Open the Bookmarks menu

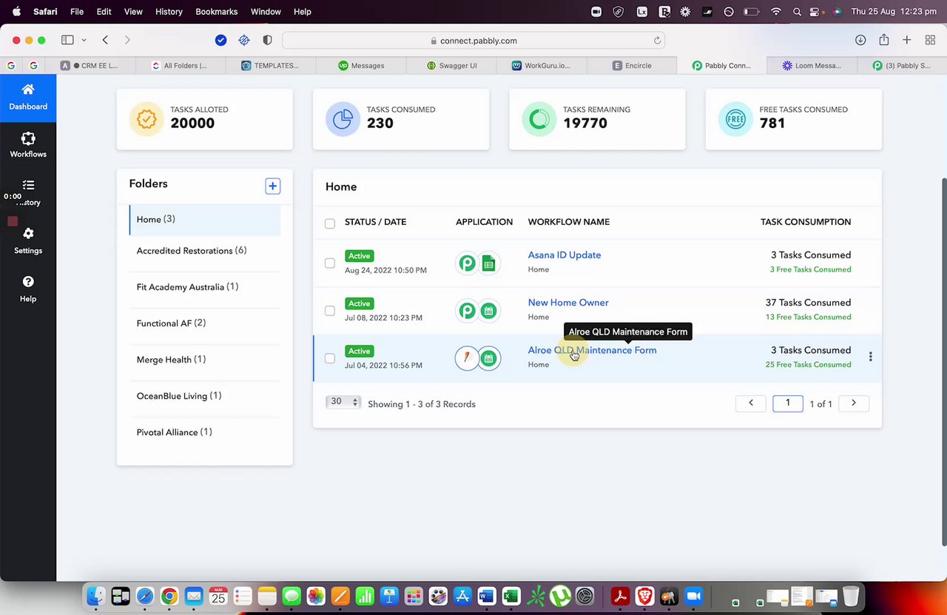[x=217, y=12]
